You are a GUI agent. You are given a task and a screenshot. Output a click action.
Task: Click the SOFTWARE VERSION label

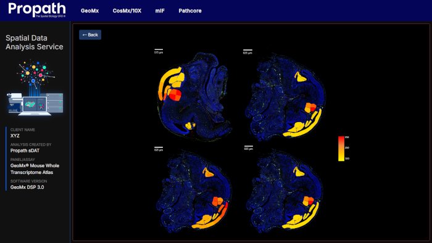pyautogui.click(x=28, y=181)
